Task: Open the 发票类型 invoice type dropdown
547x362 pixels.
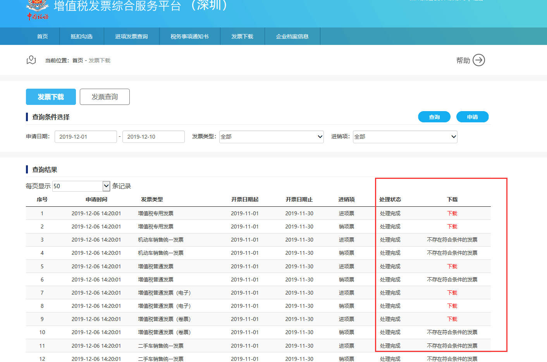Action: [271, 137]
